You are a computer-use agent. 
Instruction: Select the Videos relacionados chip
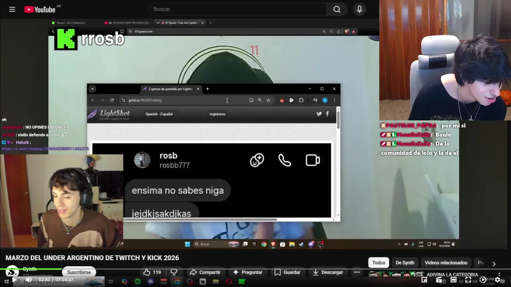coord(446,263)
